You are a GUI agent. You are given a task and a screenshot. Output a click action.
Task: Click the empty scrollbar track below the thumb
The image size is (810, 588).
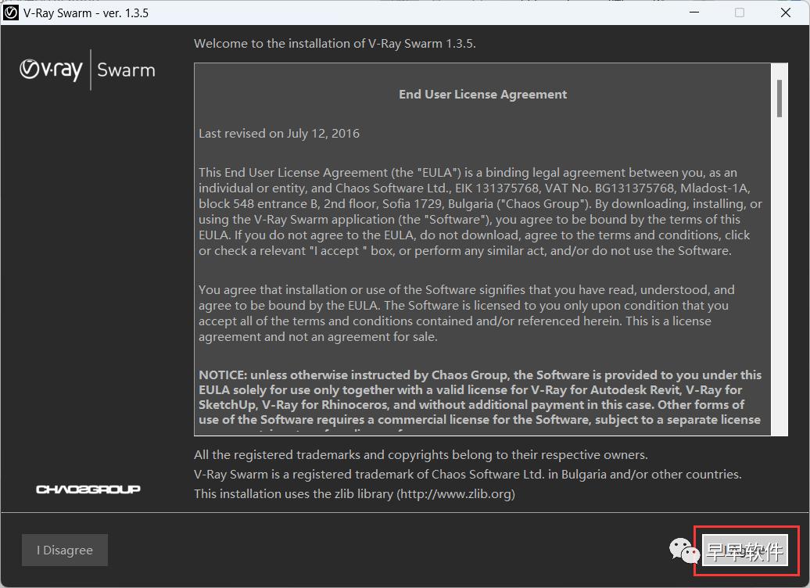tap(779, 277)
